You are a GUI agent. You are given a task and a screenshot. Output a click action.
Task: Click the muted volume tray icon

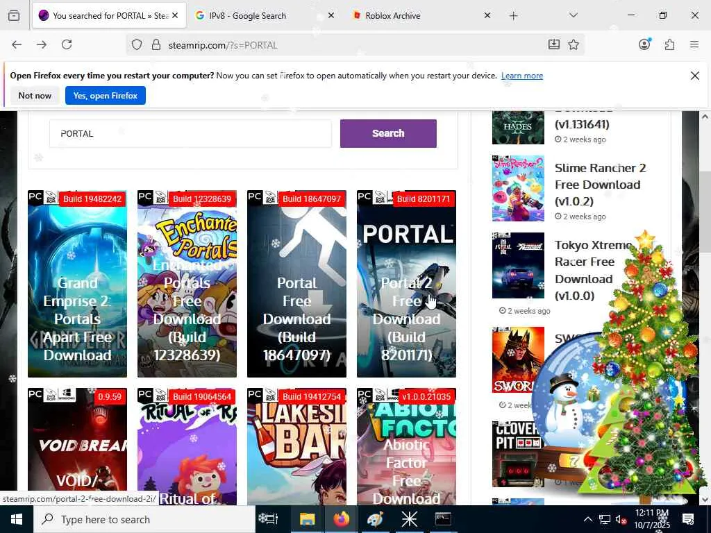pyautogui.click(x=621, y=519)
